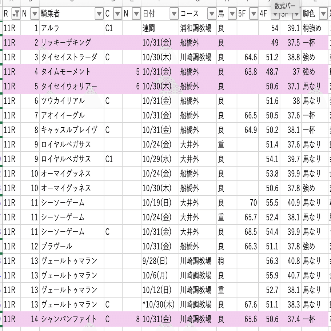
Task: Select the date cell 10/19(日)
Action: (160, 203)
